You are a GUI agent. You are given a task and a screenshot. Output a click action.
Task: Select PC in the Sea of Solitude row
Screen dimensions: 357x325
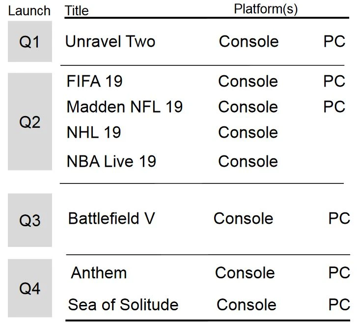click(339, 305)
